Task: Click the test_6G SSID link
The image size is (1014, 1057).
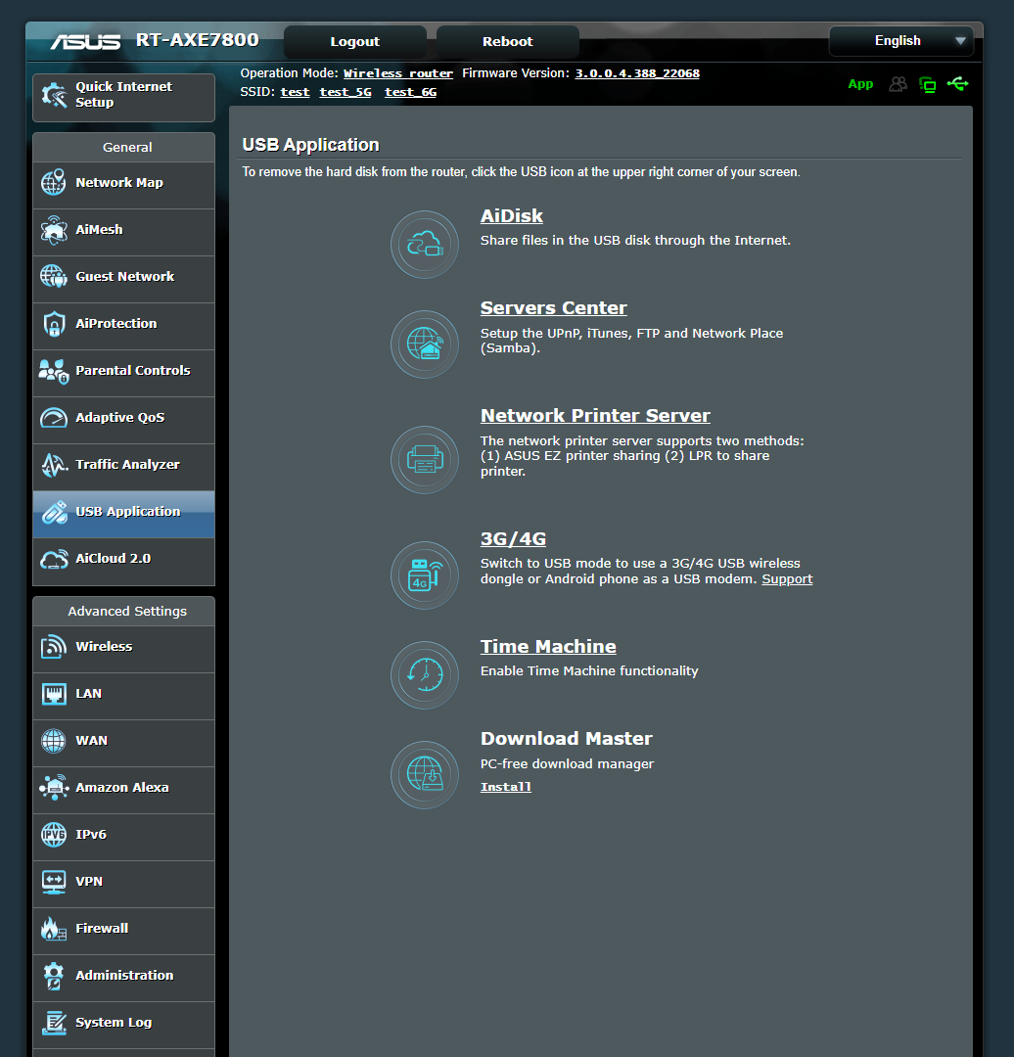Action: click(x=410, y=92)
